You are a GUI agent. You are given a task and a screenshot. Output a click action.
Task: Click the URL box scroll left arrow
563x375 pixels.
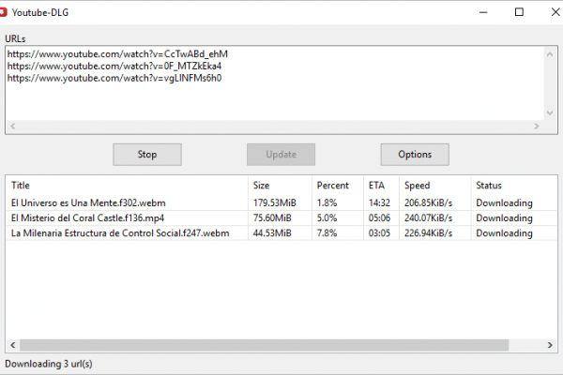click(13, 126)
